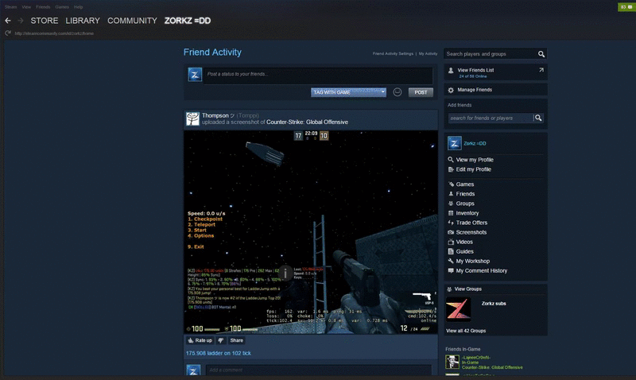The image size is (636, 380).
Task: Pop out friends list arrow icon
Action: (541, 70)
